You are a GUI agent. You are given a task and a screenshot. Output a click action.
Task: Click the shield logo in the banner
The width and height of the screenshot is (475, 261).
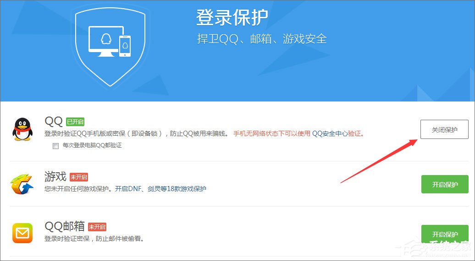(110, 46)
